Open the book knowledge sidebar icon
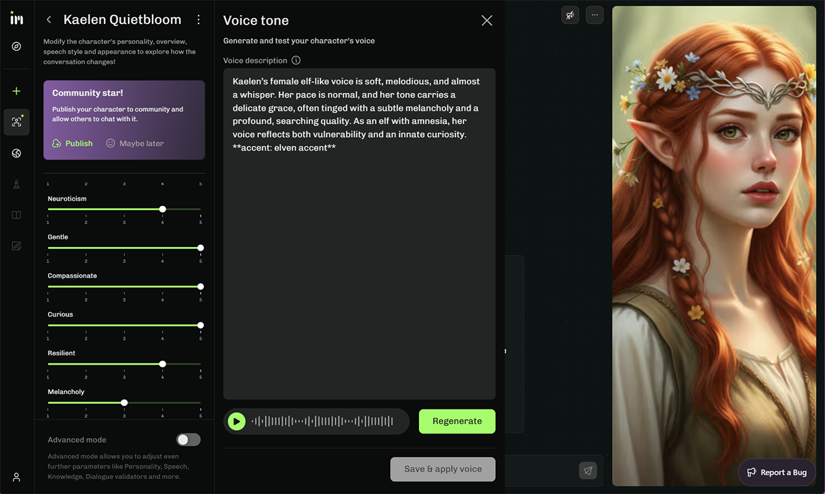Image resolution: width=825 pixels, height=494 pixels. point(17,215)
